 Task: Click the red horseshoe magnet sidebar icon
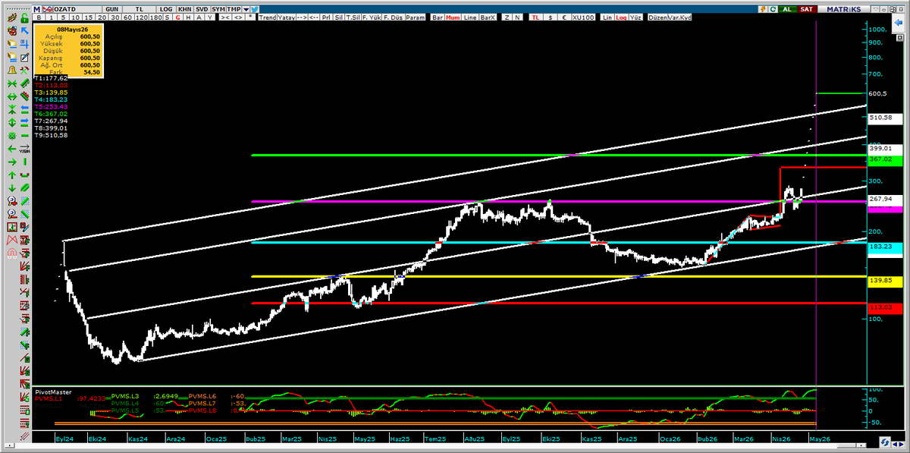click(x=11, y=253)
